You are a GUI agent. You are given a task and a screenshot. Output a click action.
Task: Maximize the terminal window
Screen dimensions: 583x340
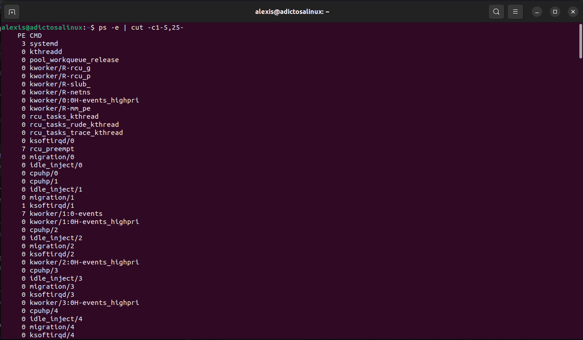(555, 12)
